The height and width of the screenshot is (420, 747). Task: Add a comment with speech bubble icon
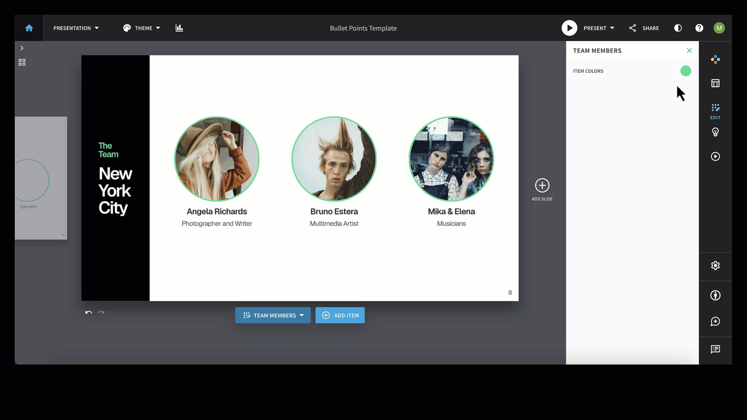[715, 322]
